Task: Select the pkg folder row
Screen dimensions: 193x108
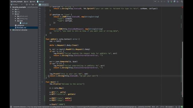Action: (24, 12)
